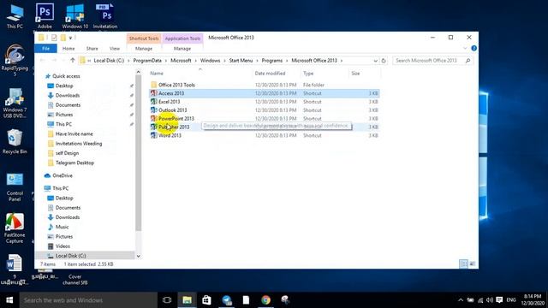Open the Share ribbon tab

92,49
